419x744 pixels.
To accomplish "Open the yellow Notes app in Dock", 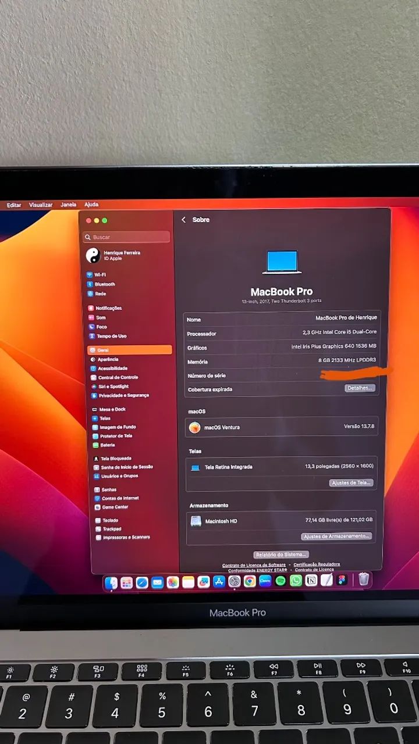I will pos(188,582).
